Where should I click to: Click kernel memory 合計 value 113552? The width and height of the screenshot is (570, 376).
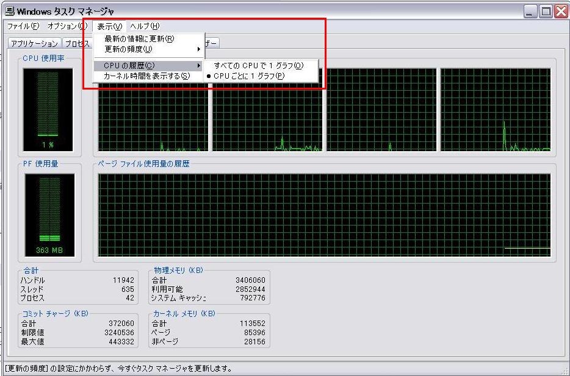click(x=253, y=324)
